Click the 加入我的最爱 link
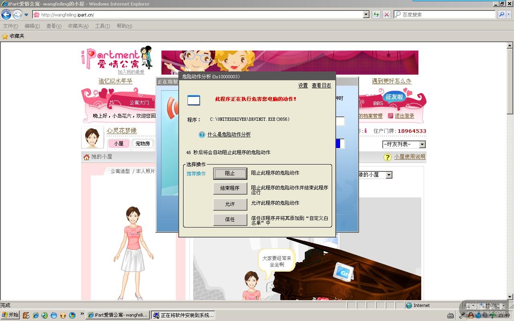514x321 pixels. [131, 72]
